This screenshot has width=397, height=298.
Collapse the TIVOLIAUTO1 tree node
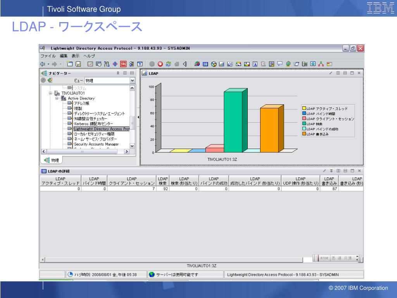click(50, 93)
